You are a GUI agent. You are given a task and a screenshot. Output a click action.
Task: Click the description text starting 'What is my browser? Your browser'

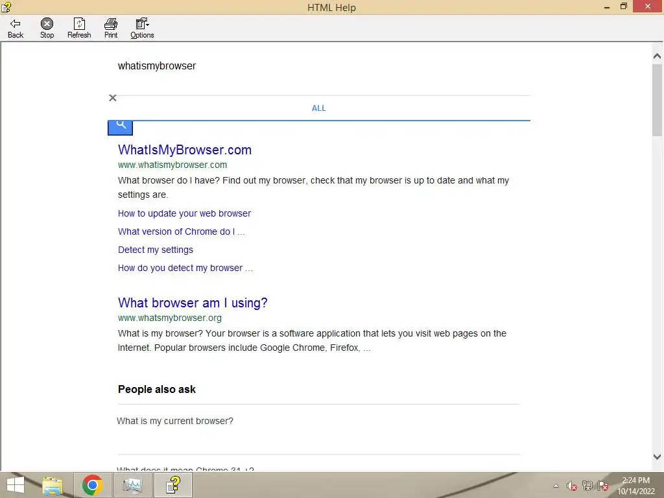pos(312,340)
